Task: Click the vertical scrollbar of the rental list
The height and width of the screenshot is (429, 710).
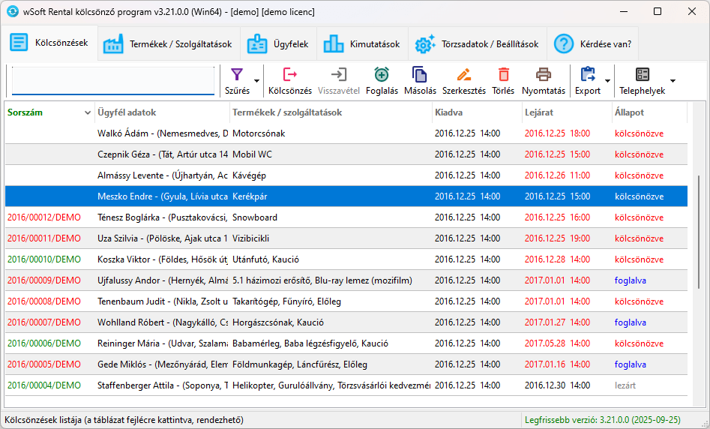Action: point(698,232)
